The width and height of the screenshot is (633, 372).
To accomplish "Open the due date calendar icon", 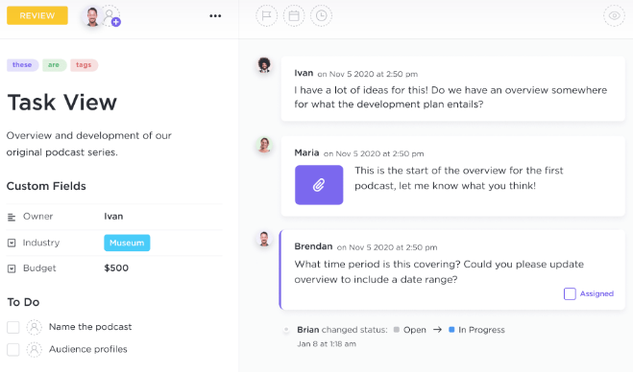I will pos(294,15).
